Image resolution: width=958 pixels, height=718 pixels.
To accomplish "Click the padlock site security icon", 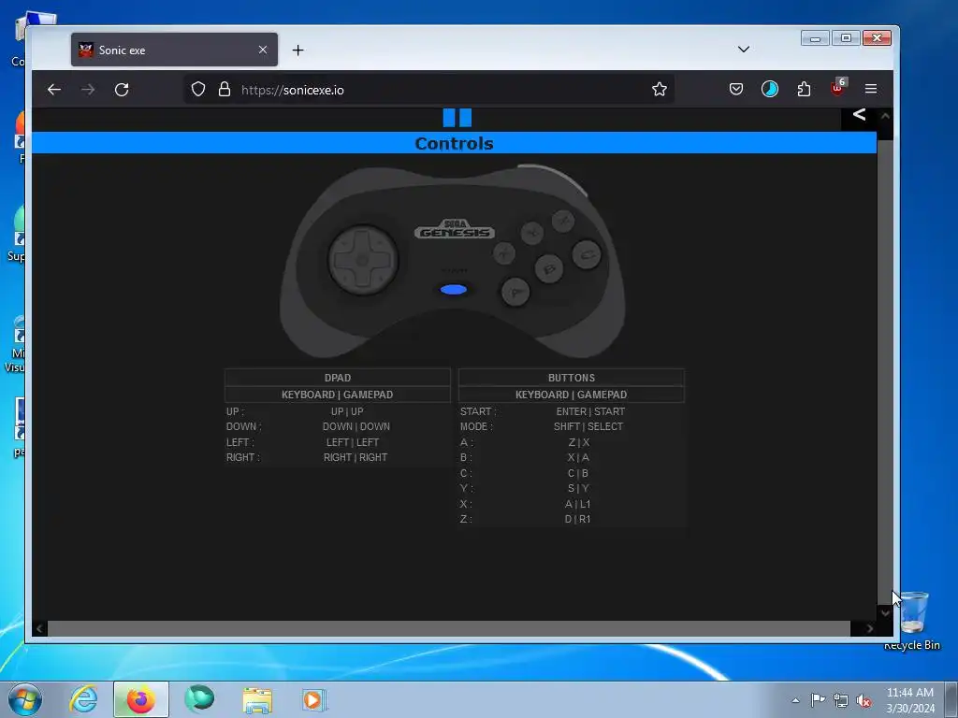I will point(225,89).
